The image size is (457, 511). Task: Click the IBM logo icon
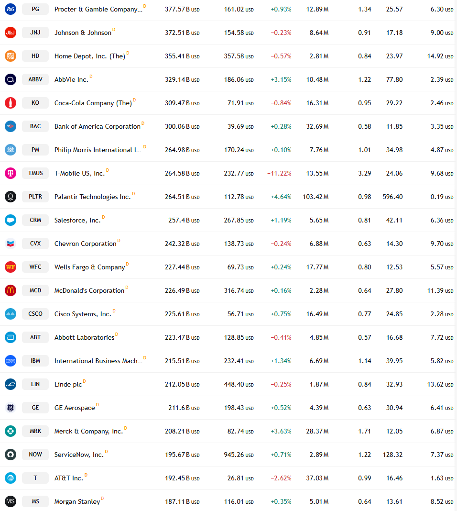[x=11, y=361]
